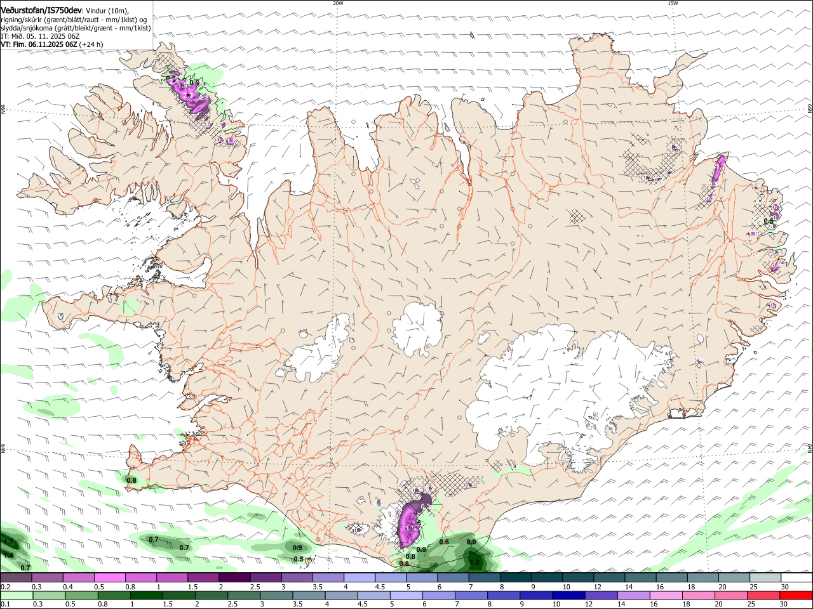Click the 'VT: Fim. 06.11.2025 06Z (+24 h)' line
The width and height of the screenshot is (813, 609).
[52, 44]
